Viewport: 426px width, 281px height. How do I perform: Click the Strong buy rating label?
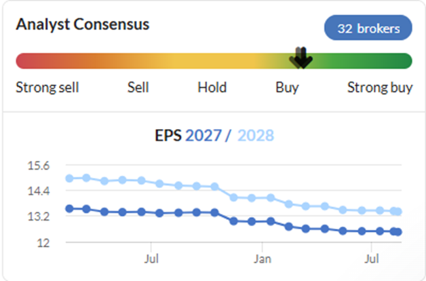(380, 88)
